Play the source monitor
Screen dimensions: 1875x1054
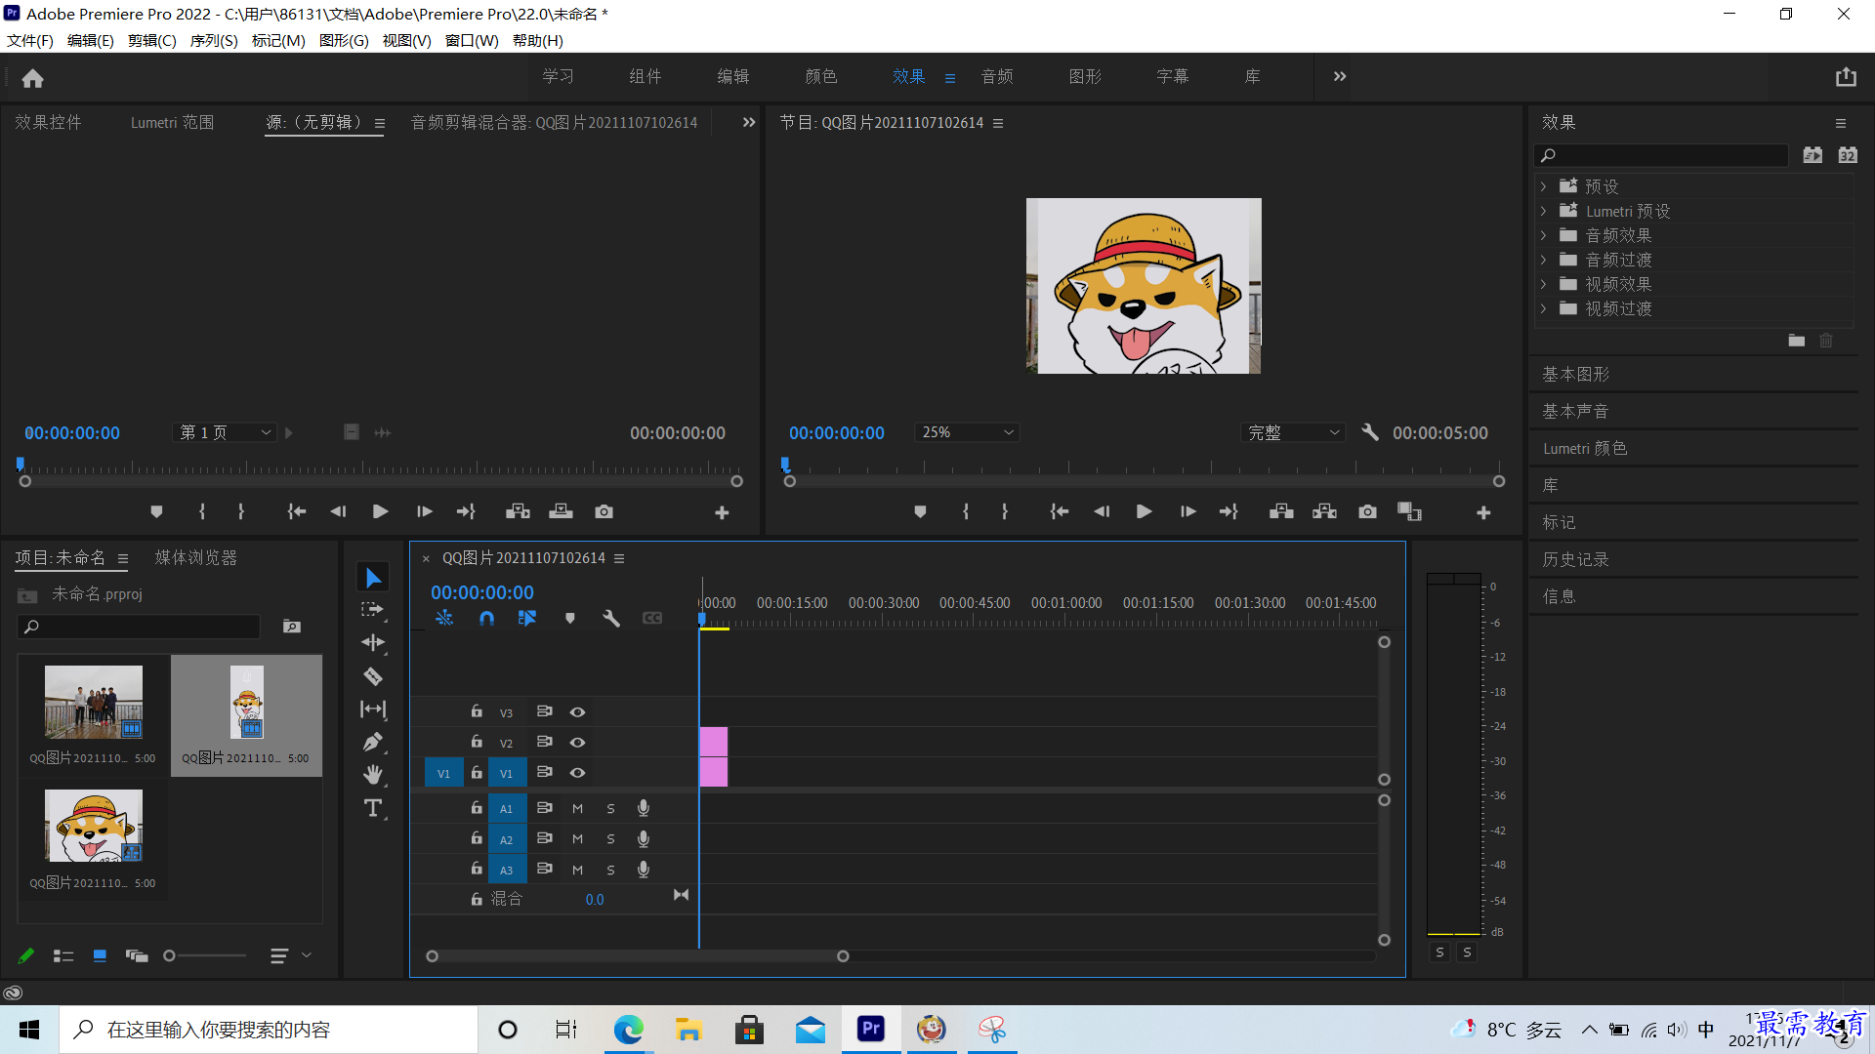[381, 511]
